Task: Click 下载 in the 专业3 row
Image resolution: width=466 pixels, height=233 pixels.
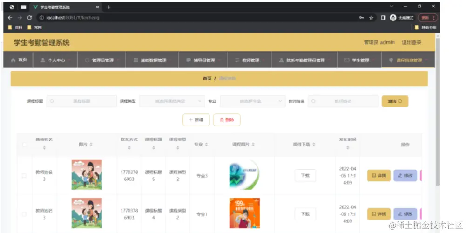Action: (x=305, y=176)
